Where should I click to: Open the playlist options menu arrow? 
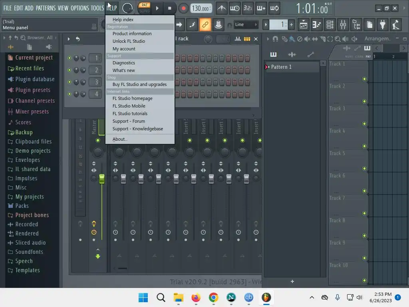point(268,39)
